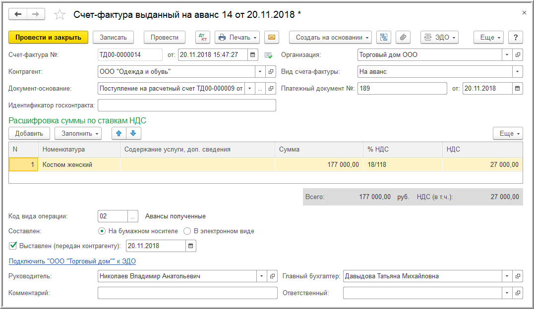This screenshot has width=534, height=309.
Task: Show Дт/Кт postings of the document
Action: pos(203,38)
